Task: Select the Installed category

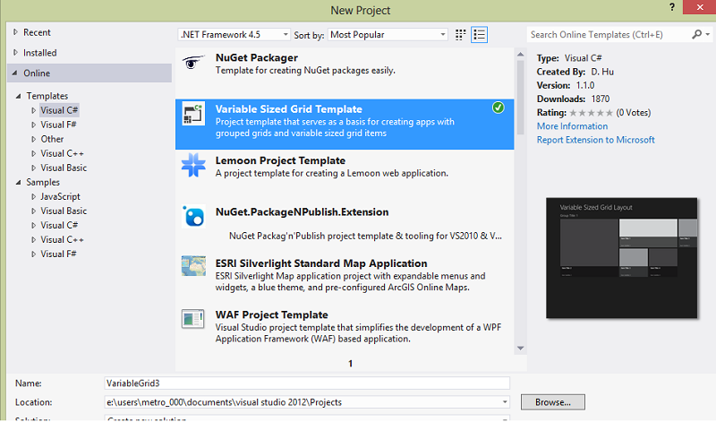Action: [40, 53]
